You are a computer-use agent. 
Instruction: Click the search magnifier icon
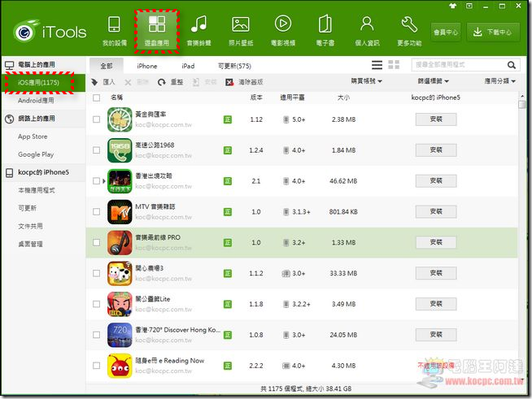(512, 65)
